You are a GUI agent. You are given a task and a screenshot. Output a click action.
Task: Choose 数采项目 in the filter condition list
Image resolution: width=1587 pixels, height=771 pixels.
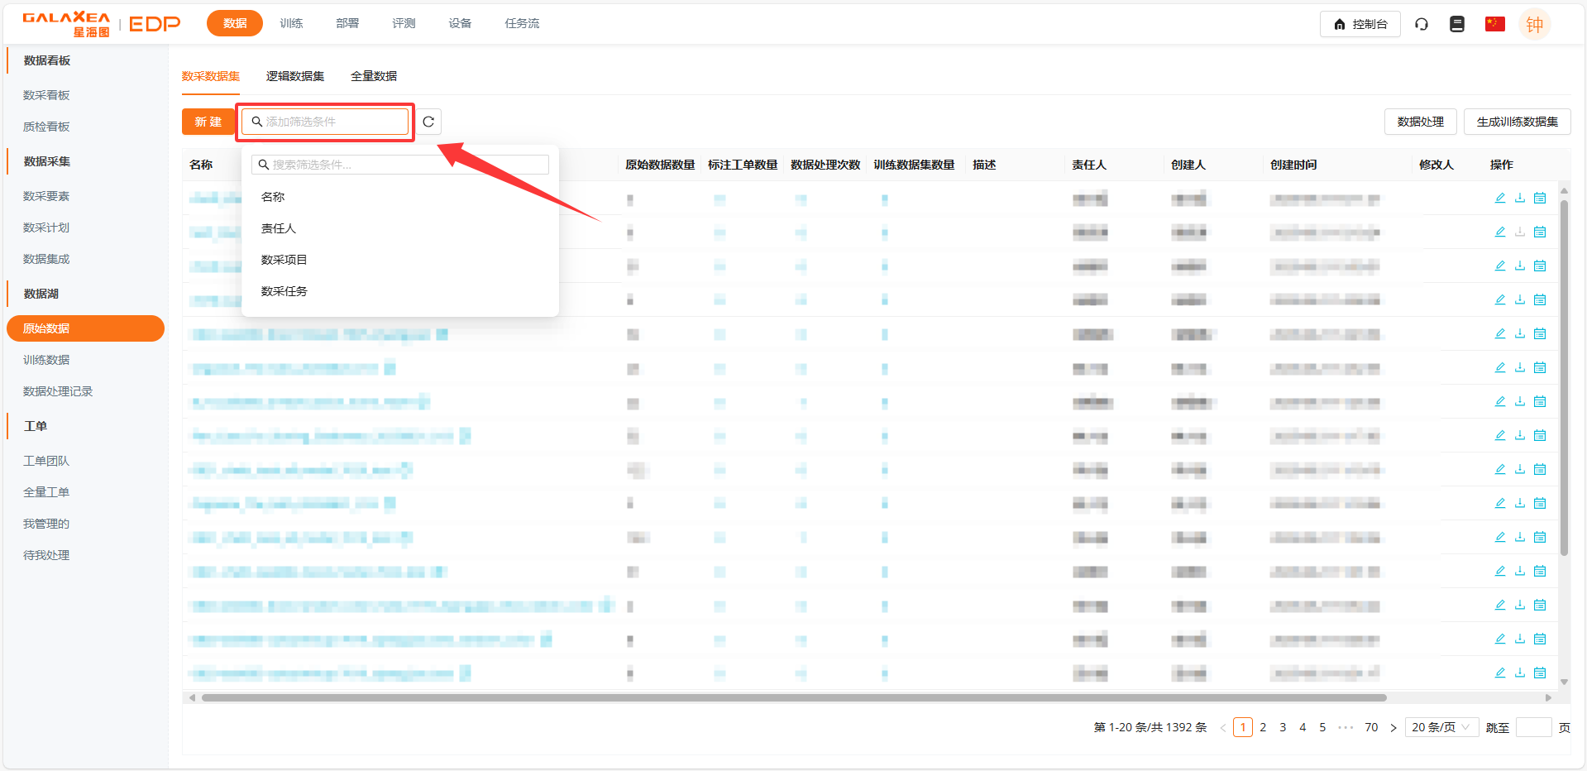click(284, 260)
